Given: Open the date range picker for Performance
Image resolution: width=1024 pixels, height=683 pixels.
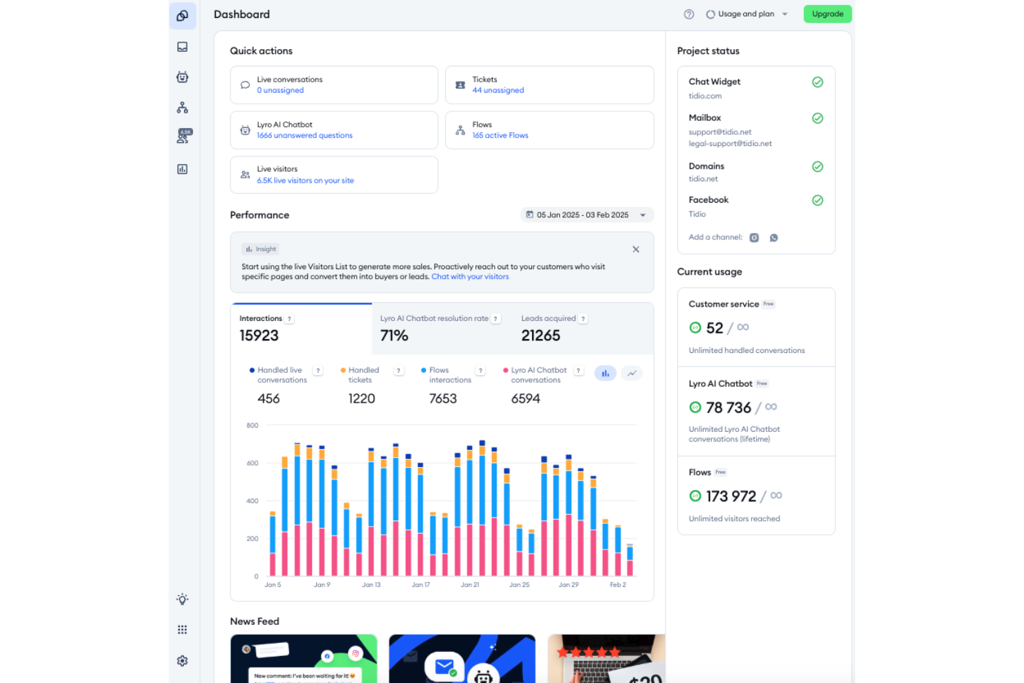Looking at the screenshot, I should (586, 215).
